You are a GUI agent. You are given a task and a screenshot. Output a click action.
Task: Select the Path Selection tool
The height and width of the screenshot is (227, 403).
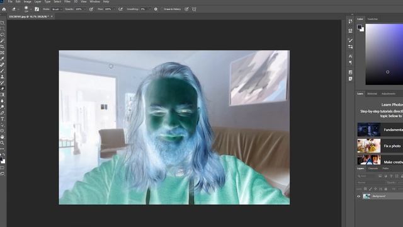pyautogui.click(x=3, y=125)
